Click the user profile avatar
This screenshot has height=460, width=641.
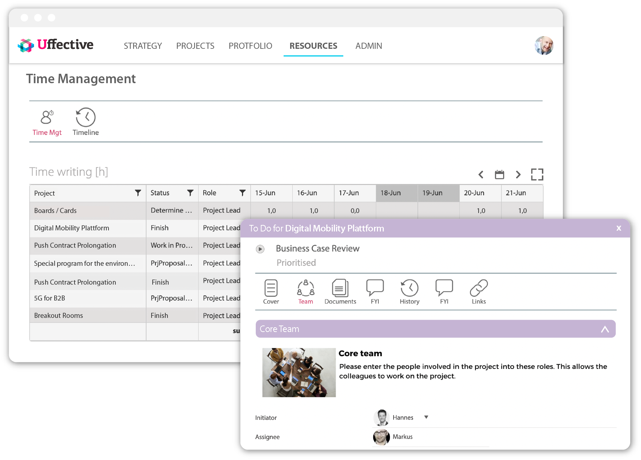[544, 46]
